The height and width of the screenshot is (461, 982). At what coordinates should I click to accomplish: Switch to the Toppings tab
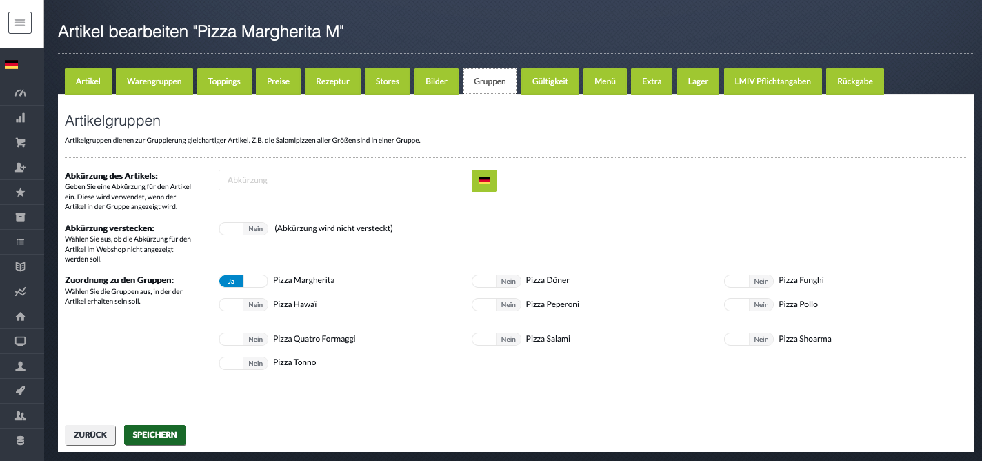tap(224, 81)
